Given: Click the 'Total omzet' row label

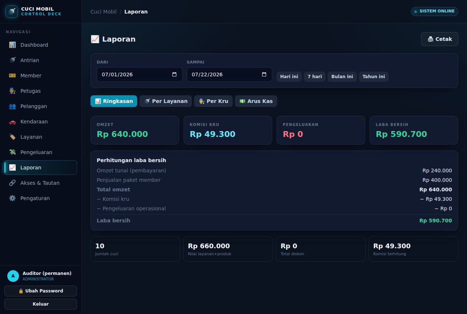Looking at the screenshot, I should (113, 189).
